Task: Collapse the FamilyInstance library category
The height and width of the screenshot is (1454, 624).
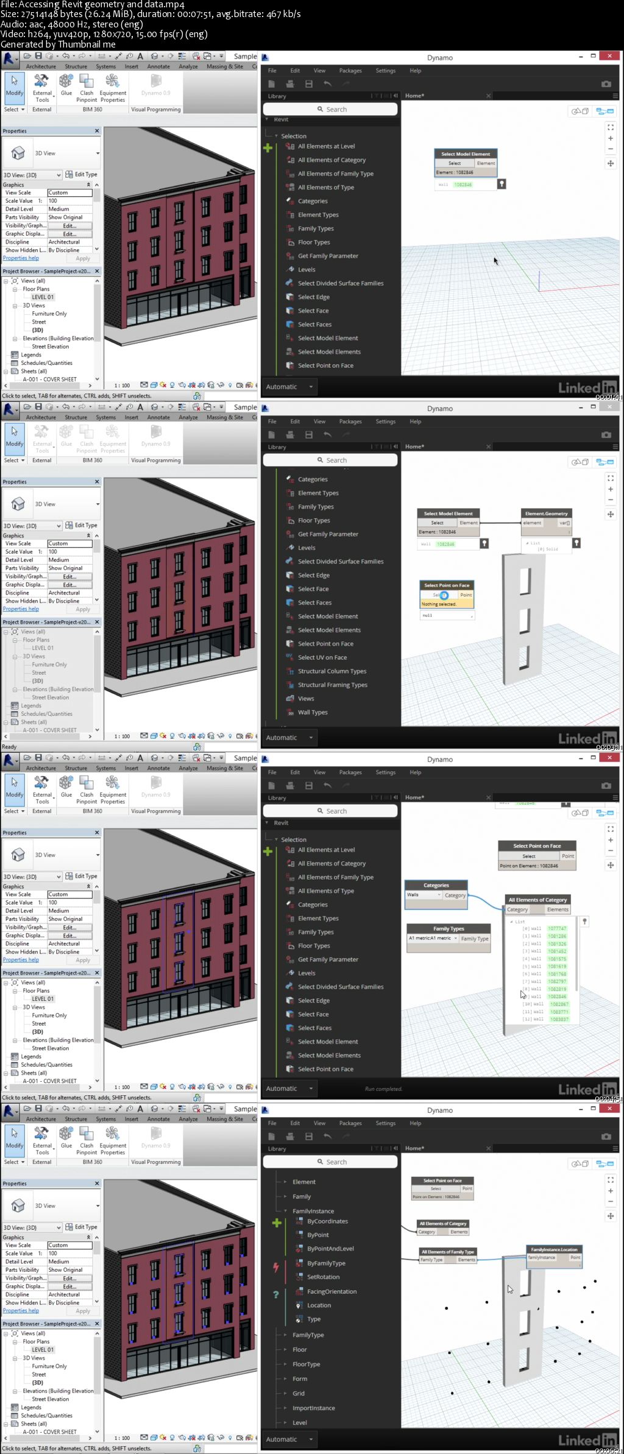Action: [x=285, y=1210]
